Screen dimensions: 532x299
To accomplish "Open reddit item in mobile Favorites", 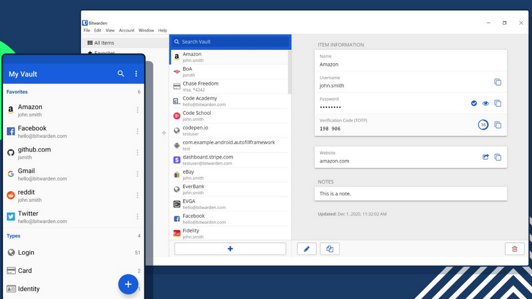I will pos(74,196).
